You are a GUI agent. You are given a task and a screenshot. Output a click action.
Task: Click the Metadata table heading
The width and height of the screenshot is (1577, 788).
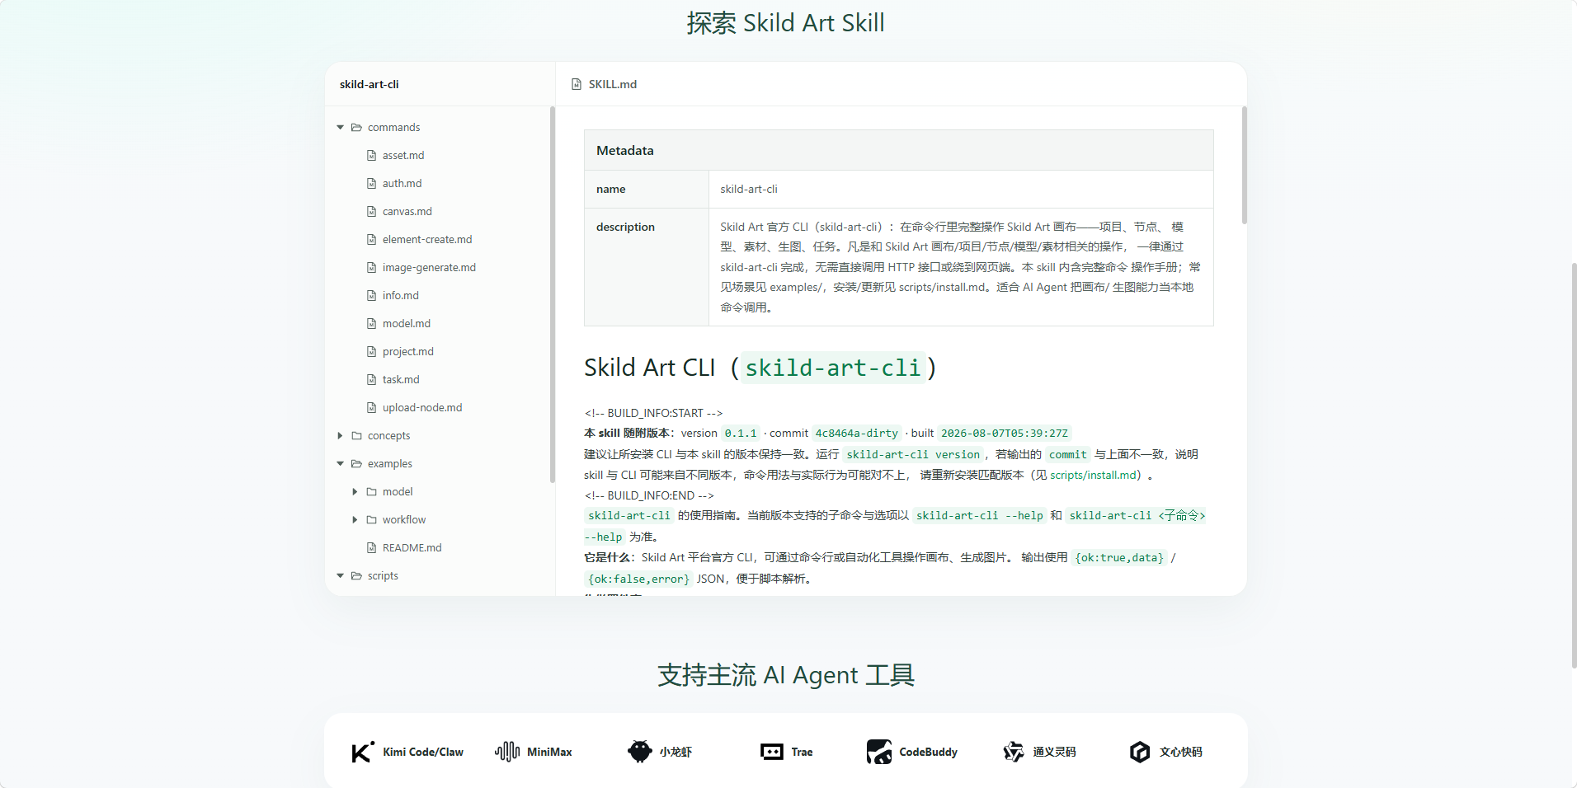tap(625, 151)
